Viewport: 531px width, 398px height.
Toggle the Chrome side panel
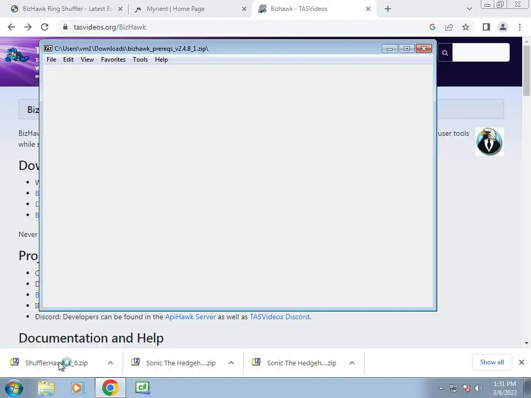tap(486, 27)
